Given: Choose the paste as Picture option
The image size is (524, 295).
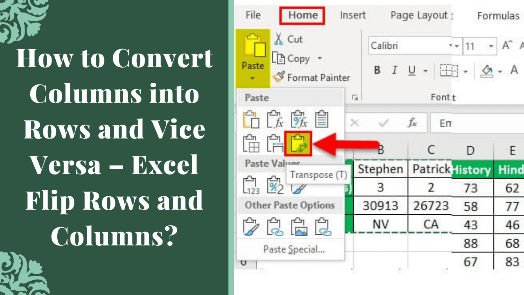Looking at the screenshot, I should tap(298, 227).
